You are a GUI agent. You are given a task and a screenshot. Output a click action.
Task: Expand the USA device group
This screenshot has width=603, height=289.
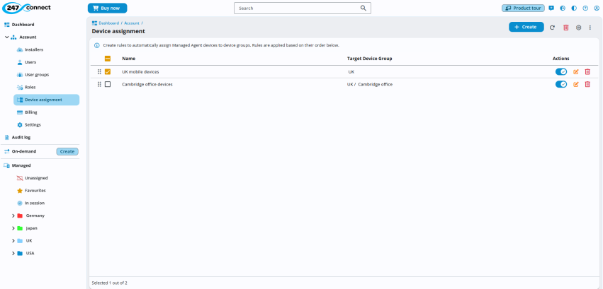pyautogui.click(x=13, y=254)
